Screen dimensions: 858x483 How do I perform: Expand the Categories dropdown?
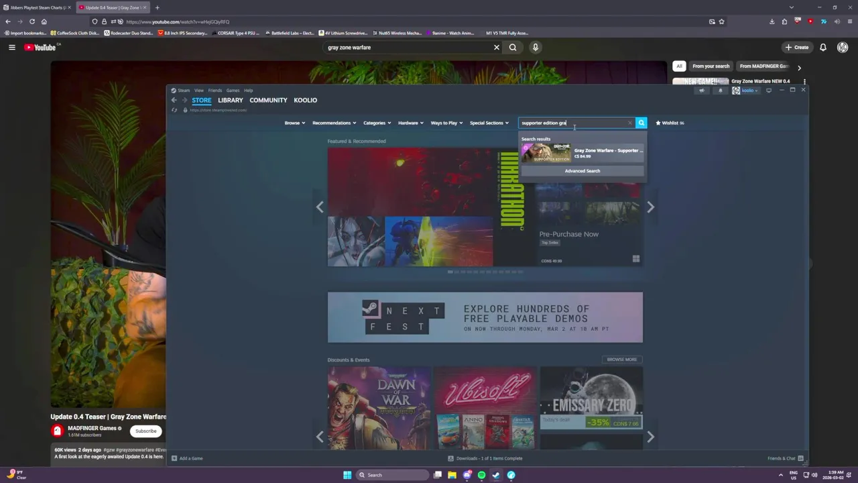click(377, 123)
